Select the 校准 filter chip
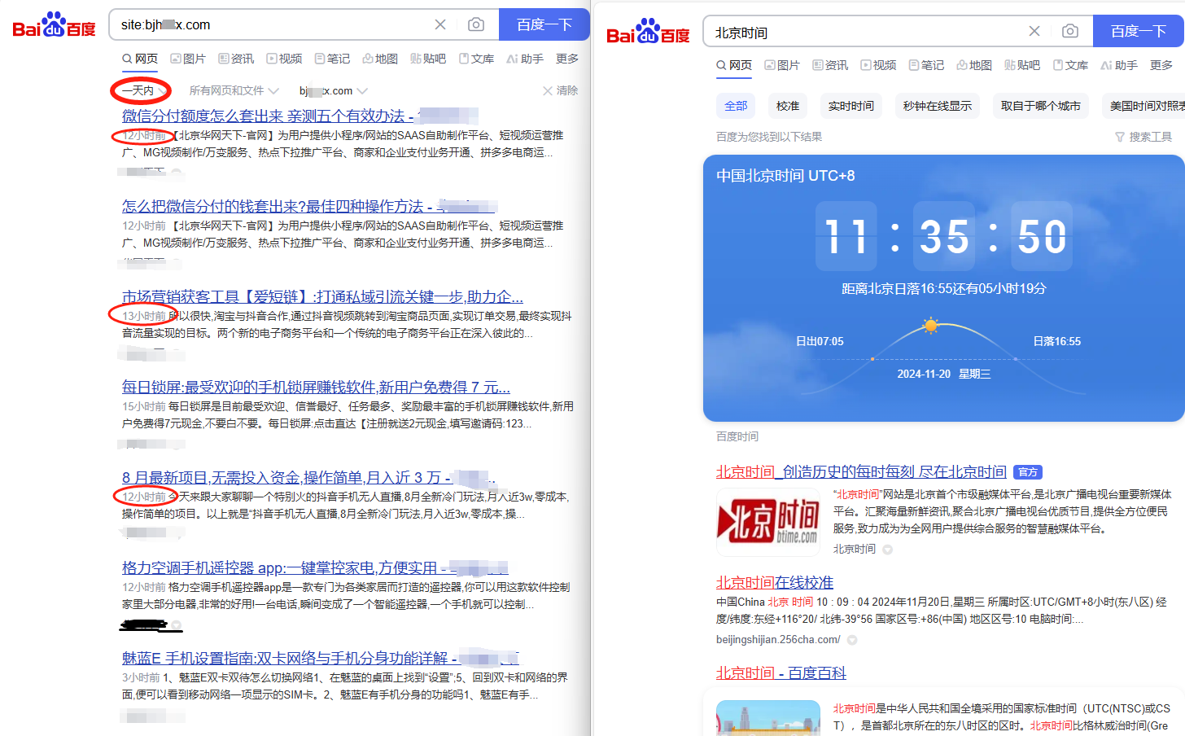This screenshot has width=1185, height=736. (x=788, y=106)
